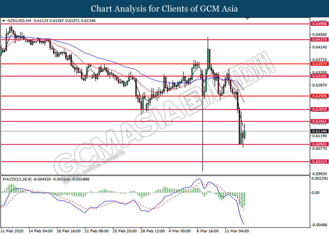Select the 0.62055 red price tag

click(x=318, y=109)
